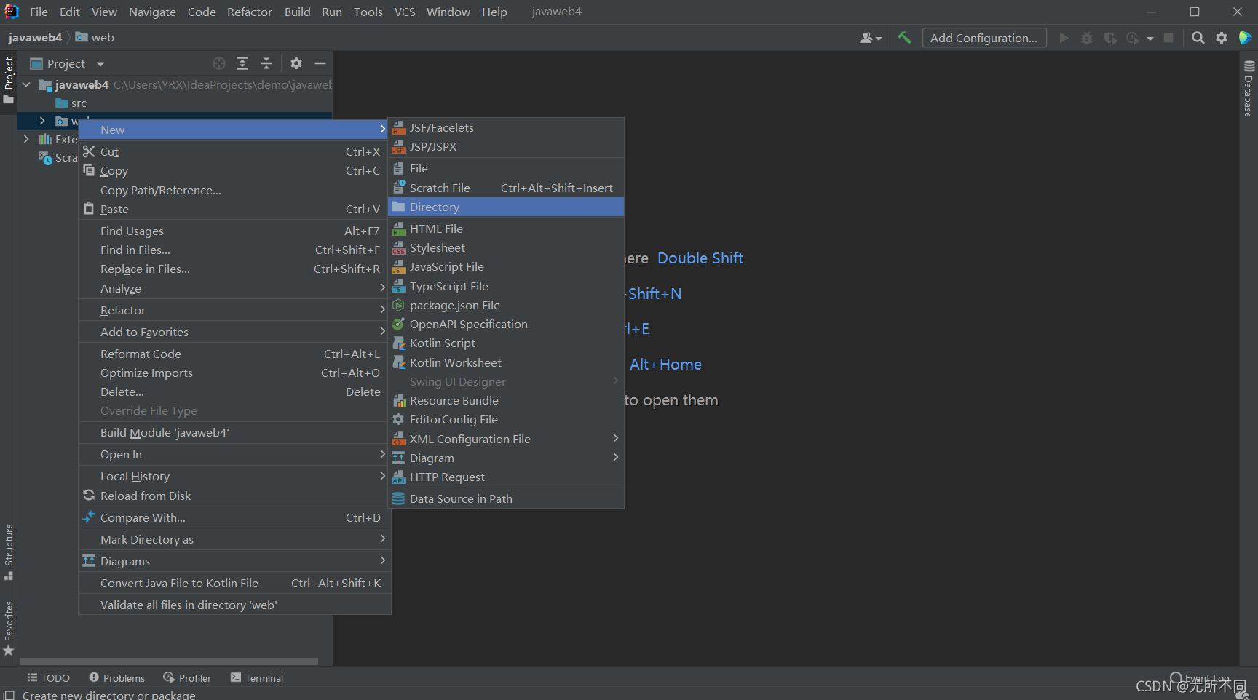
Task: Choose HTTP Request in New submenu
Action: pos(506,477)
